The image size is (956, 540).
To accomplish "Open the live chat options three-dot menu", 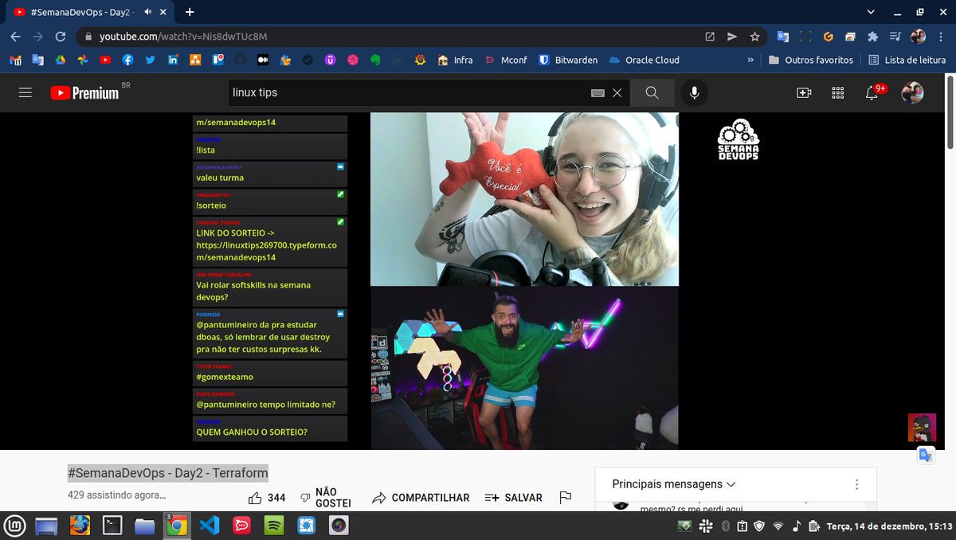I will (857, 483).
